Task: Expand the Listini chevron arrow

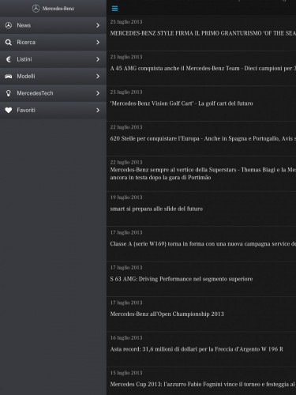Action: [x=98, y=59]
